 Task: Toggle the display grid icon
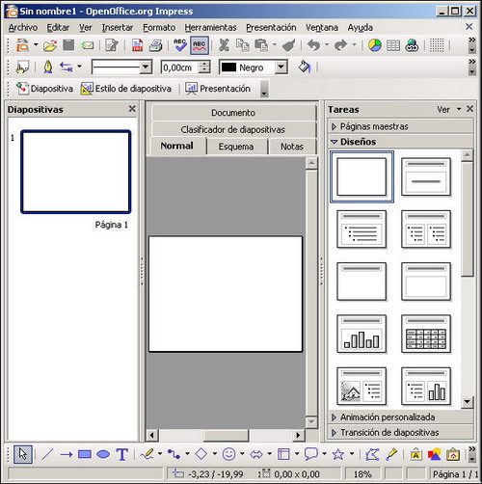pos(437,45)
